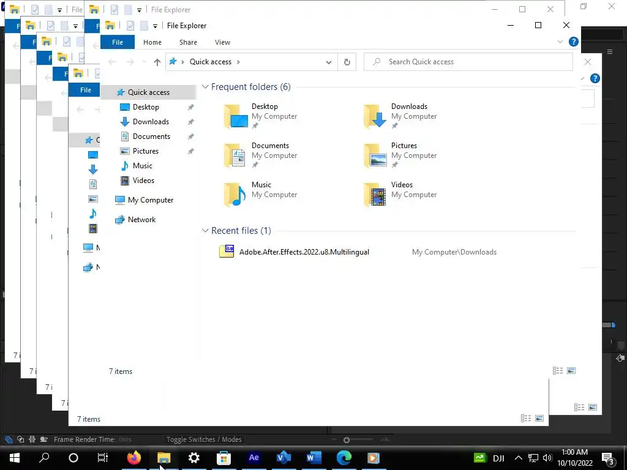Expand the chevron after Quick access in address bar

pos(238,62)
